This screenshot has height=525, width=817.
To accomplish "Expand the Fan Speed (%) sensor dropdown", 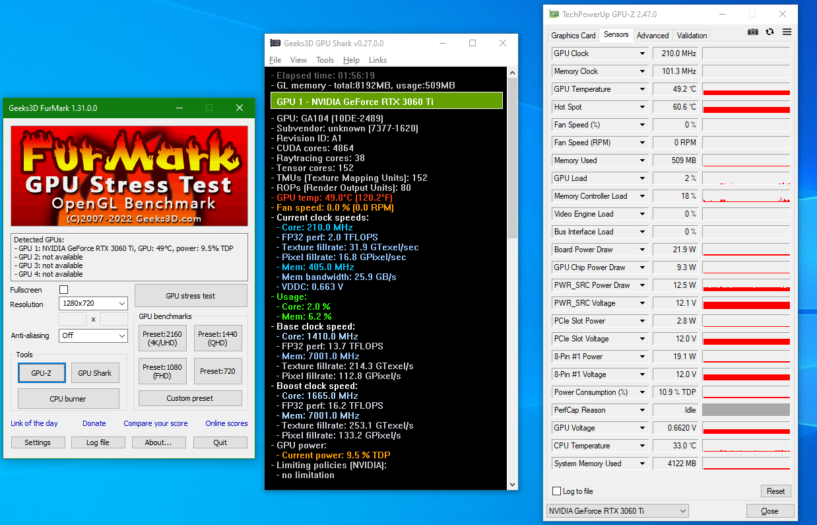I will pyautogui.click(x=642, y=125).
